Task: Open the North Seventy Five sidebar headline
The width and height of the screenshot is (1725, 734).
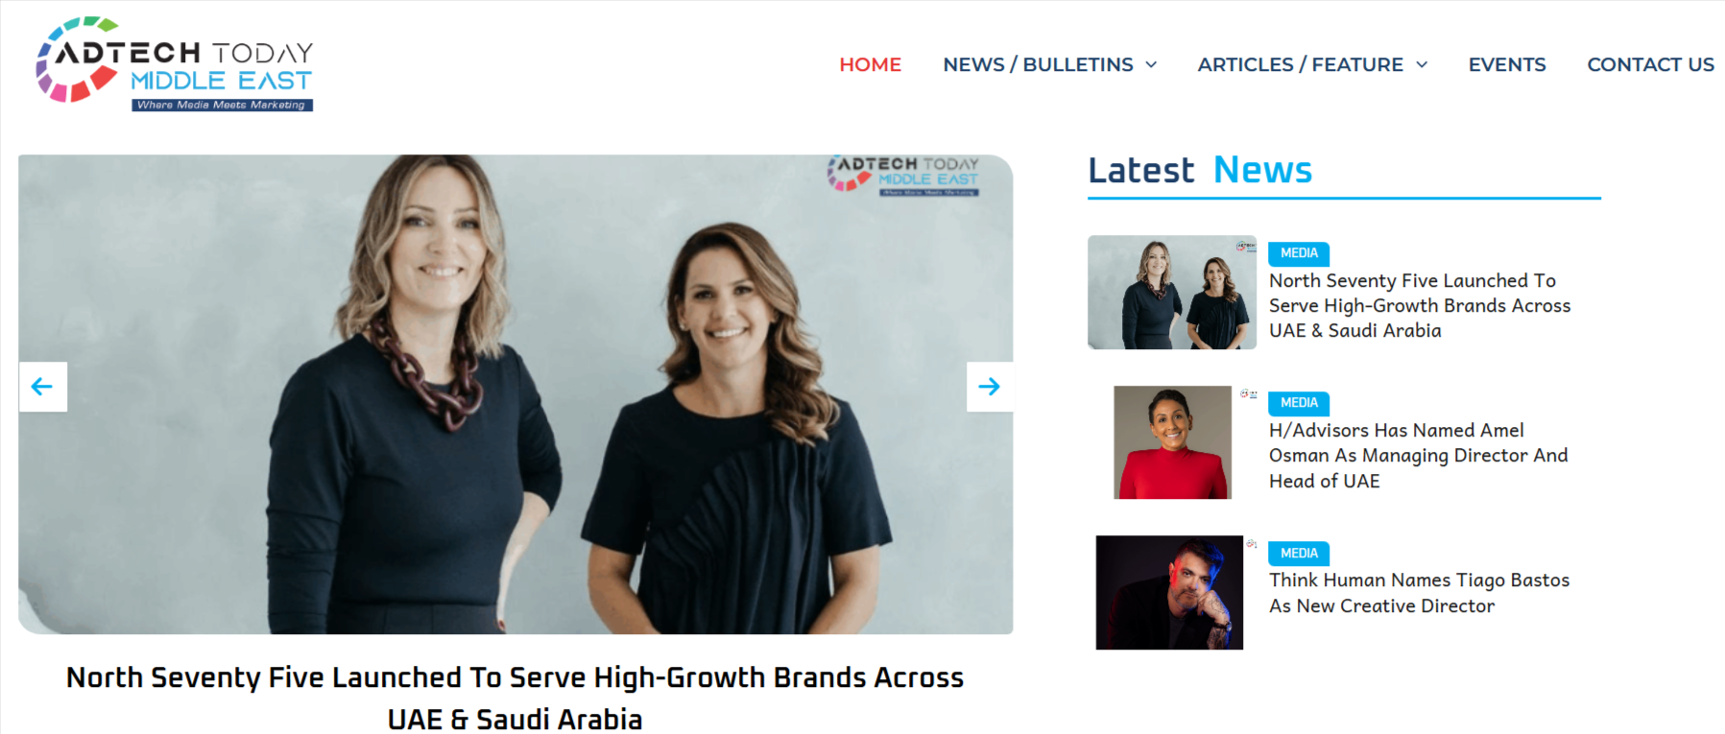Action: pyautogui.click(x=1420, y=305)
